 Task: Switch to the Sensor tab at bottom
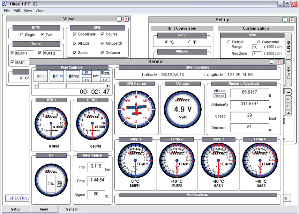coord(72,209)
